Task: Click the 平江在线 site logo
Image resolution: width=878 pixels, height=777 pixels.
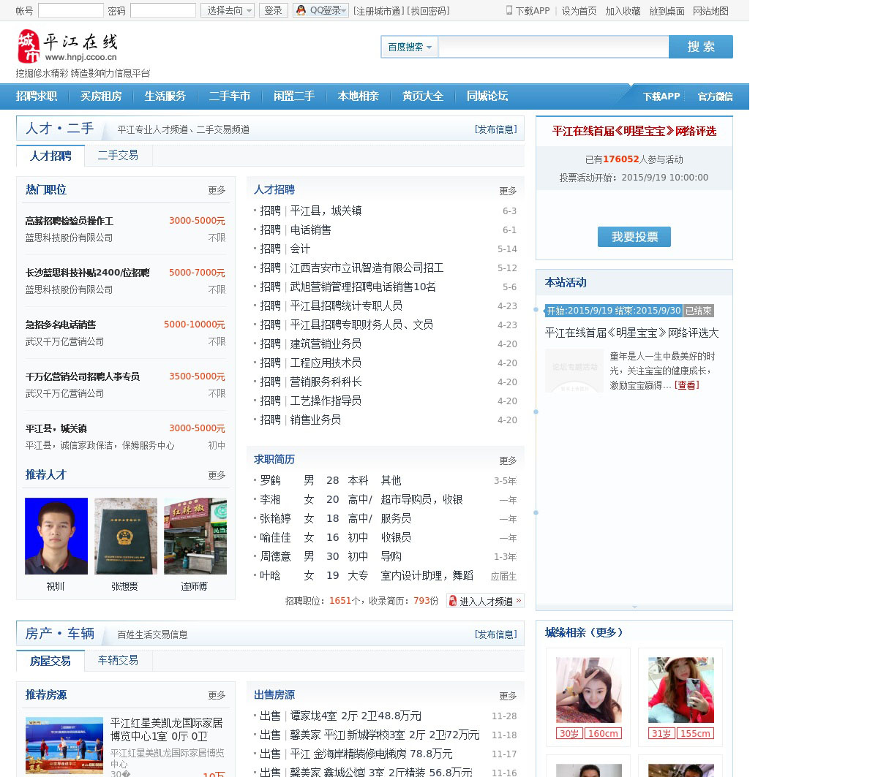Action: (x=67, y=46)
